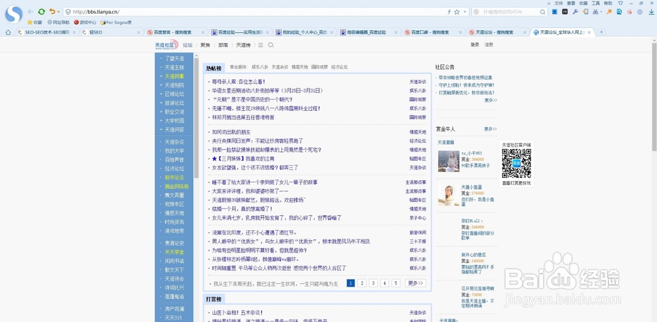Click the magnifier icon in the browser search box

coord(543,12)
